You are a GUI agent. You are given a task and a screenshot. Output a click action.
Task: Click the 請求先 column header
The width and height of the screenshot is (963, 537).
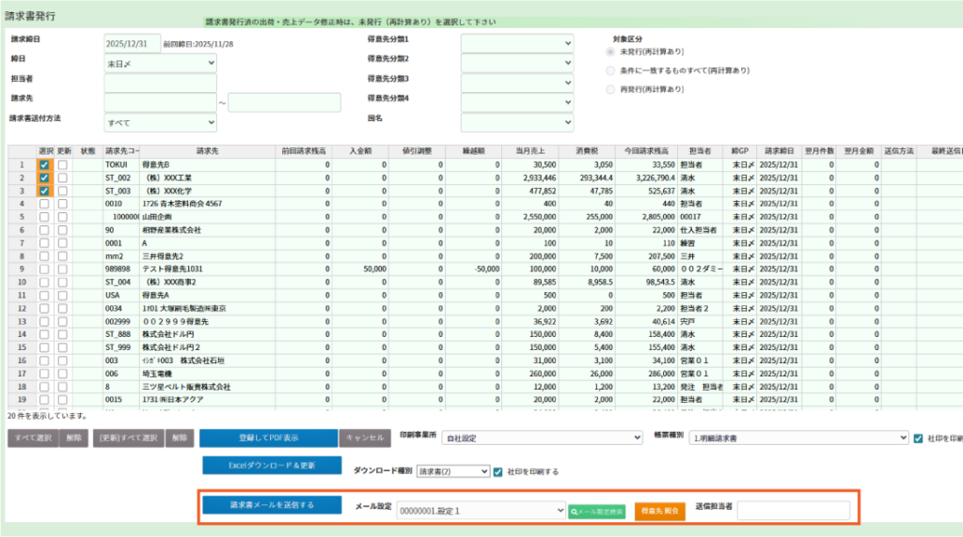(208, 150)
